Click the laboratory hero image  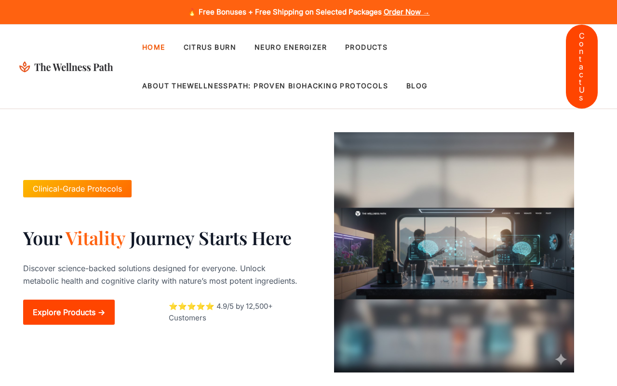tap(454, 252)
